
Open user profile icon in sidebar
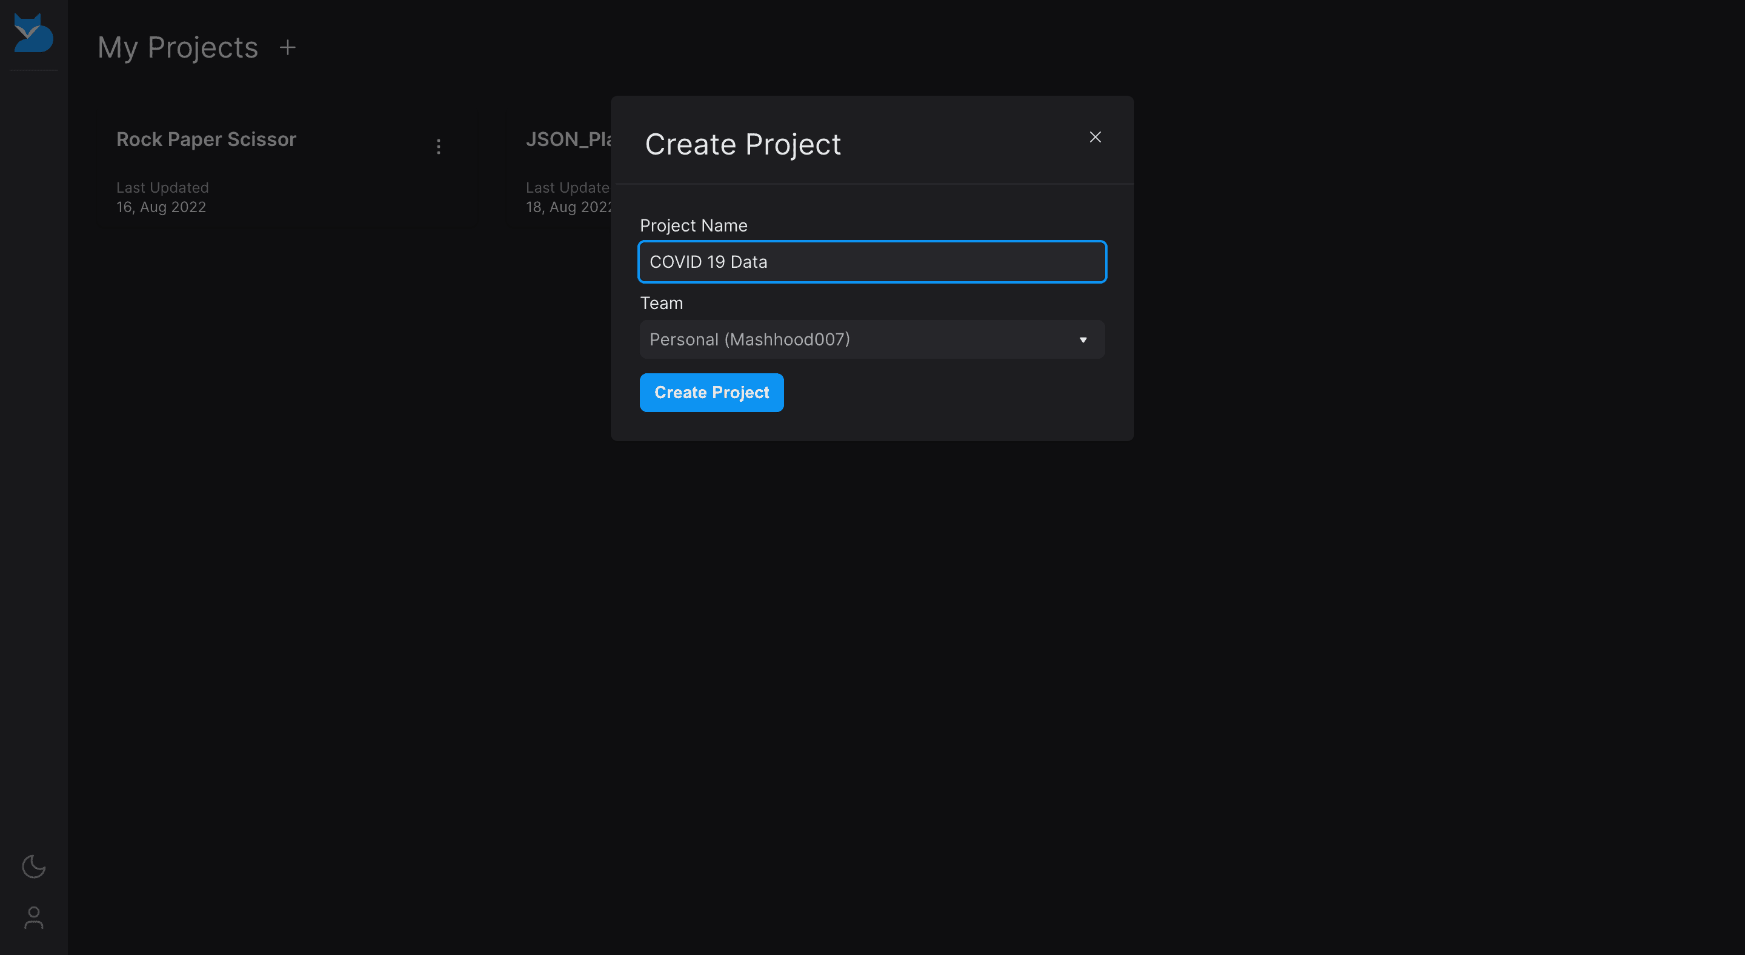pos(33,918)
